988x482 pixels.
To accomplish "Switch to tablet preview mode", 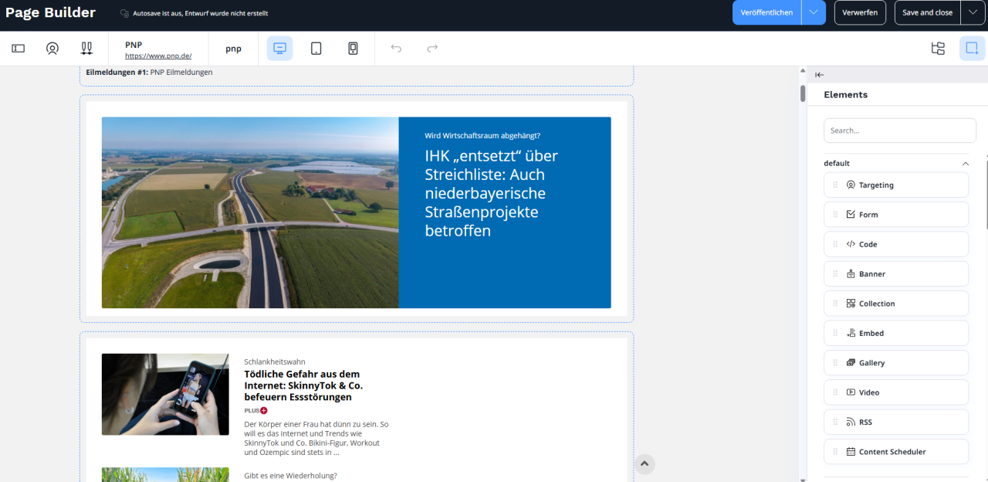I will point(316,48).
